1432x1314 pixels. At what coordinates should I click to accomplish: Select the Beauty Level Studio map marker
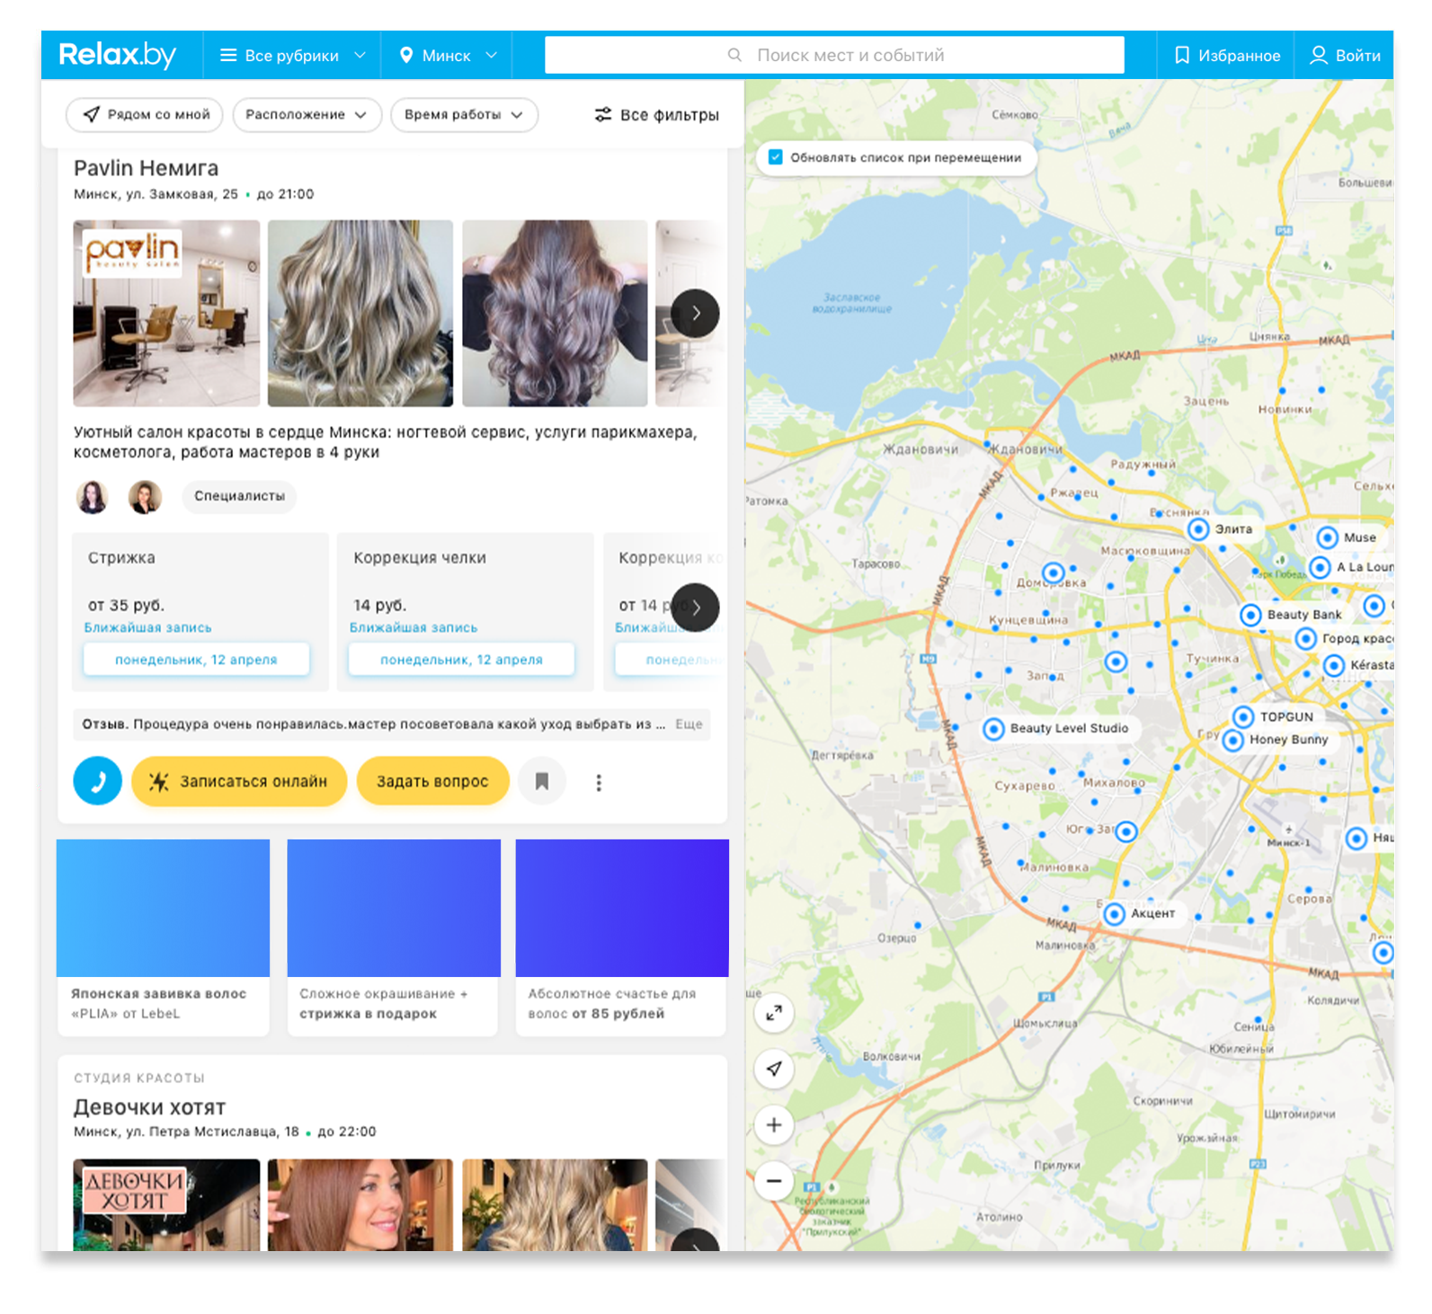point(993,729)
